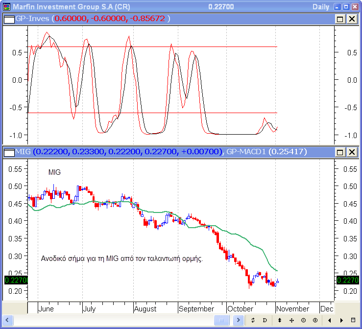This screenshot has width=362, height=329.
Task: Open the chart list icon in bottom toolbar
Action: click(x=354, y=320)
